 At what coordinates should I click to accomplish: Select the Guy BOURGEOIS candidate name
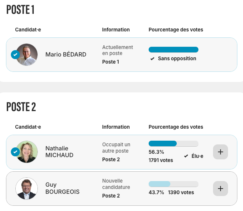tap(63, 188)
